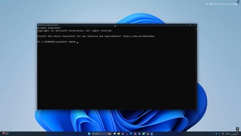Click the typed "netsh" command text
This screenshot has height=136, width=241.
tap(72, 42)
